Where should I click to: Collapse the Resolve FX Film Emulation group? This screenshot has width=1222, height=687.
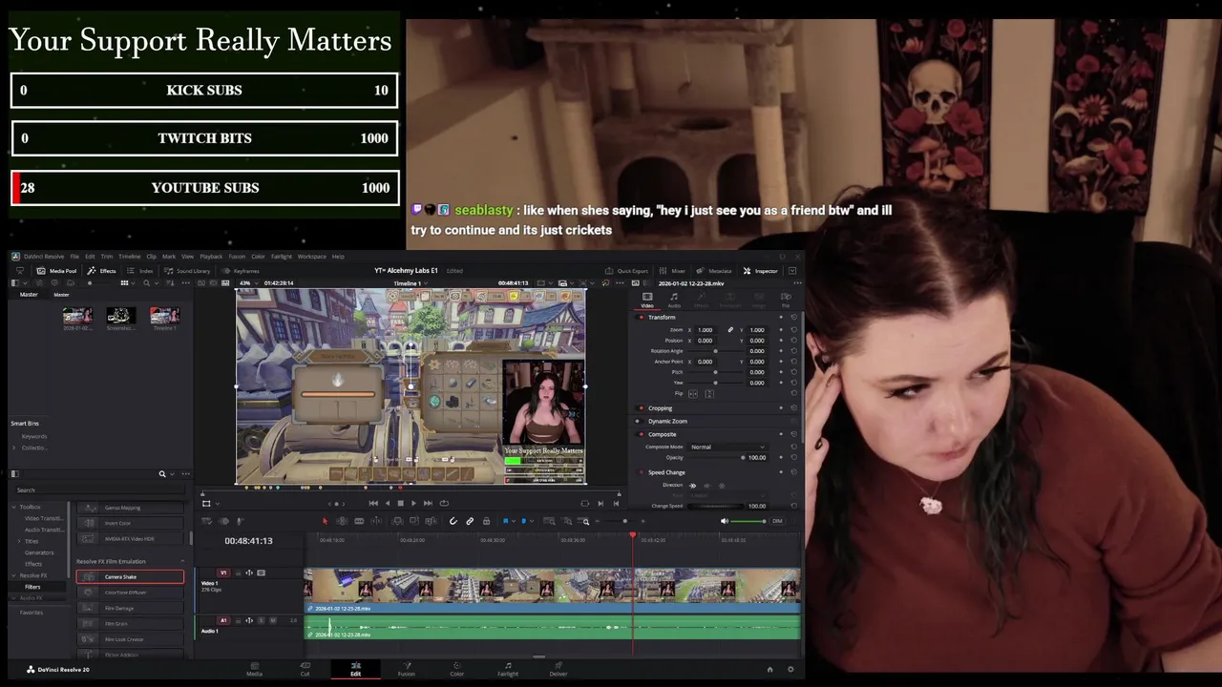(180, 561)
